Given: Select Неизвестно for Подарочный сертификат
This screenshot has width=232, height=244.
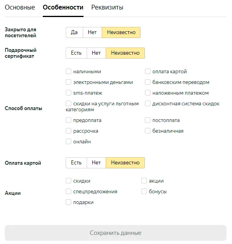Looking at the screenshot, I should point(125,53).
